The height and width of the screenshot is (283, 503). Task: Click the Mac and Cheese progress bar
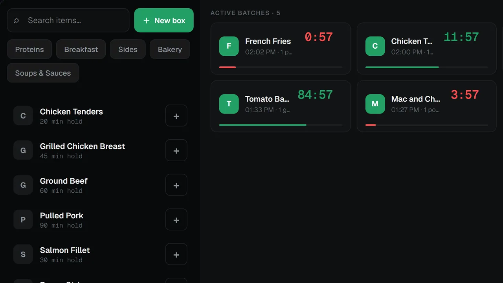point(426,125)
